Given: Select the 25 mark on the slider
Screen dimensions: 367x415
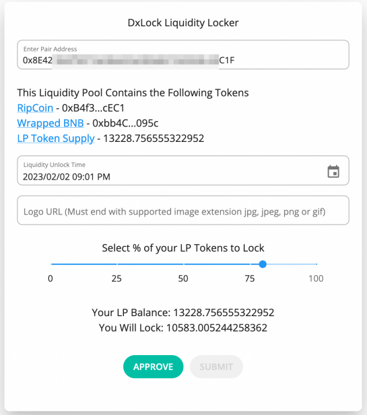Looking at the screenshot, I should pos(116,278).
